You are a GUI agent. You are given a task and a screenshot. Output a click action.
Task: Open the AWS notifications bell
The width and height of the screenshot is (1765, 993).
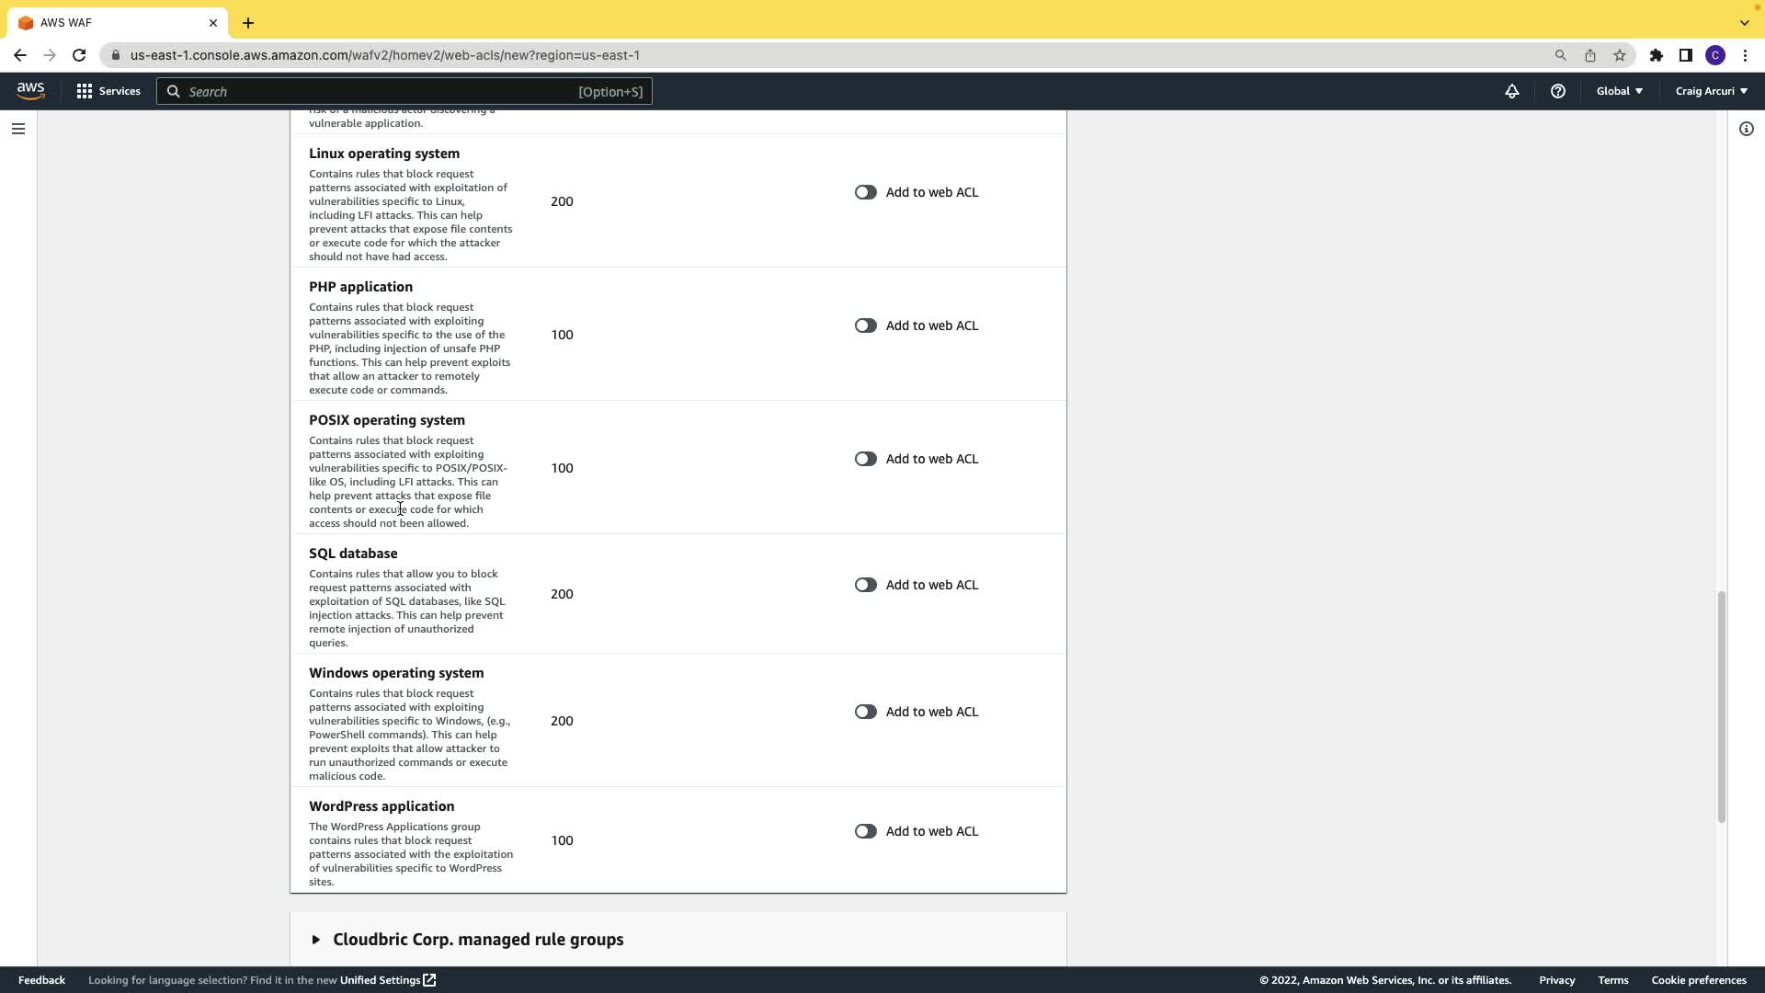1511,91
